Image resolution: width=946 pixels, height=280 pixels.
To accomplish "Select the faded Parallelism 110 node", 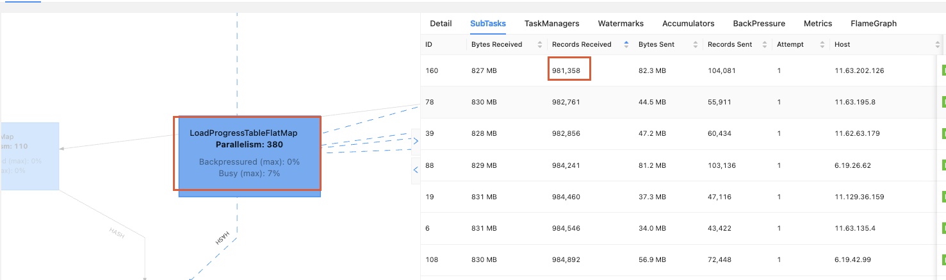I will [x=29, y=156].
